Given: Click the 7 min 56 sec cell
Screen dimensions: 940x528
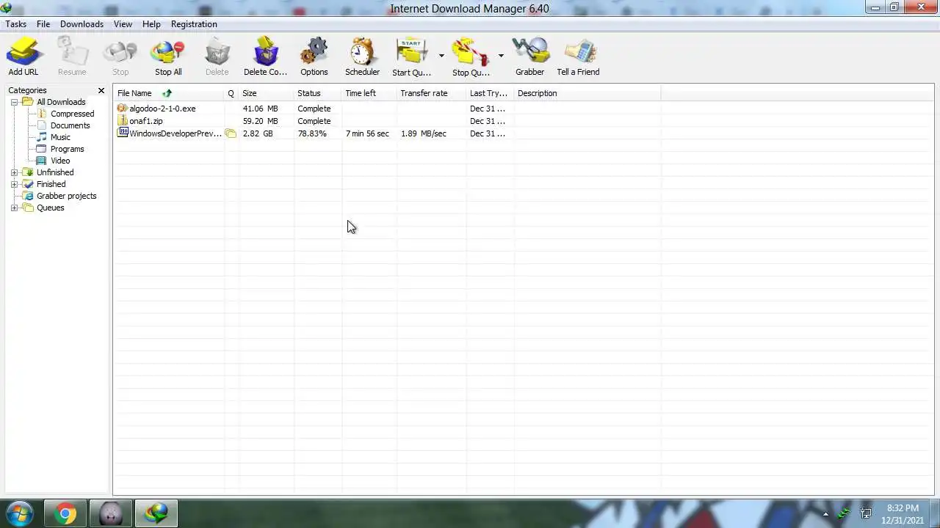Looking at the screenshot, I should 367,133.
